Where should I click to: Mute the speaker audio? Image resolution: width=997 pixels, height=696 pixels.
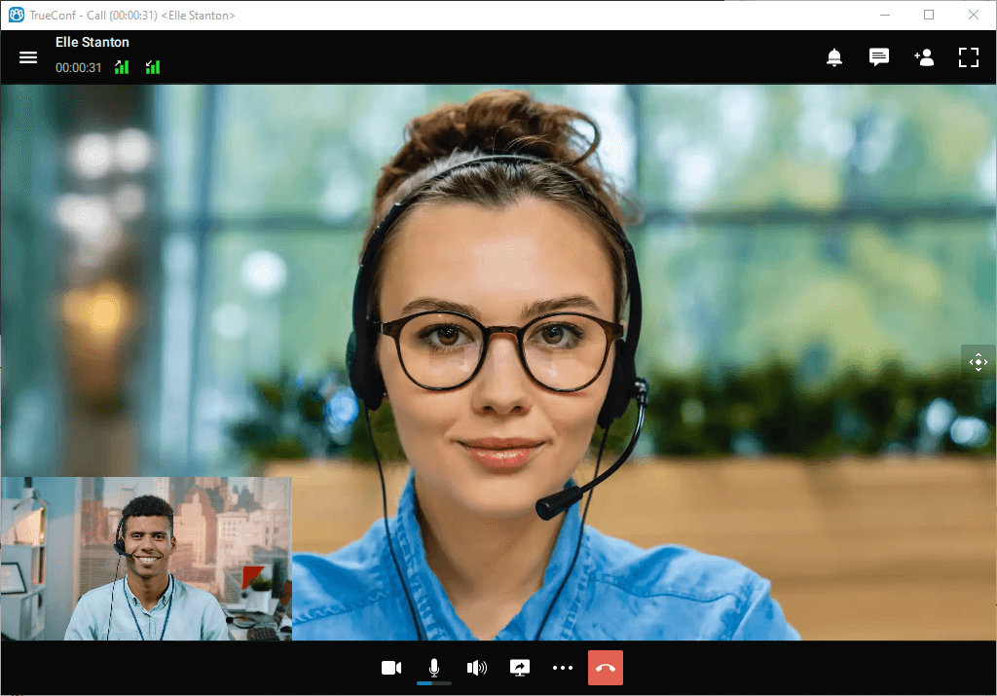pyautogui.click(x=477, y=668)
